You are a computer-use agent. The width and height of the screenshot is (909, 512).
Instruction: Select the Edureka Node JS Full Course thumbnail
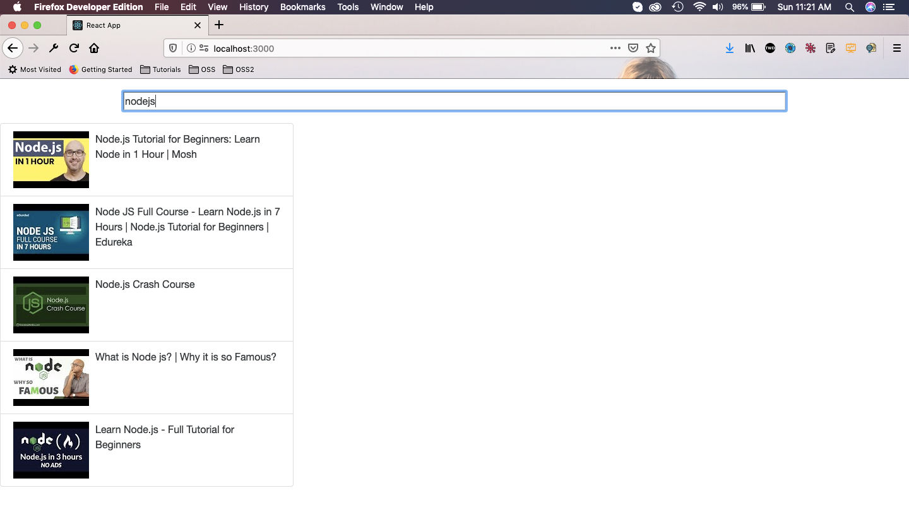(51, 232)
